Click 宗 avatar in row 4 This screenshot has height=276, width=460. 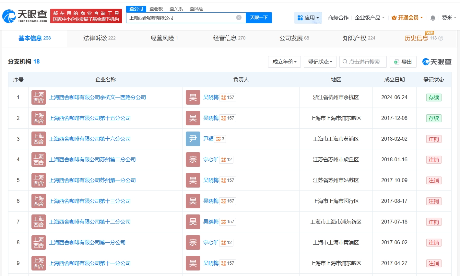tap(193, 160)
